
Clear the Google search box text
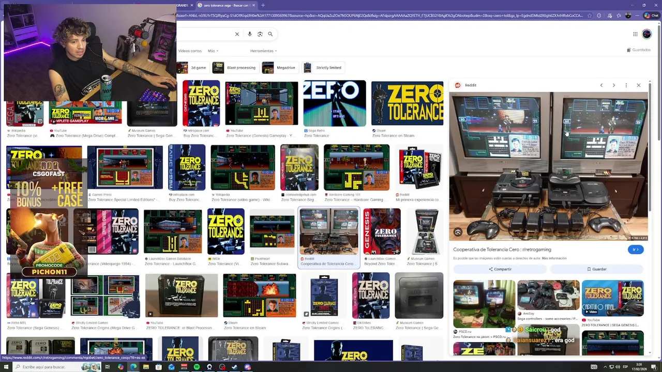point(237,34)
